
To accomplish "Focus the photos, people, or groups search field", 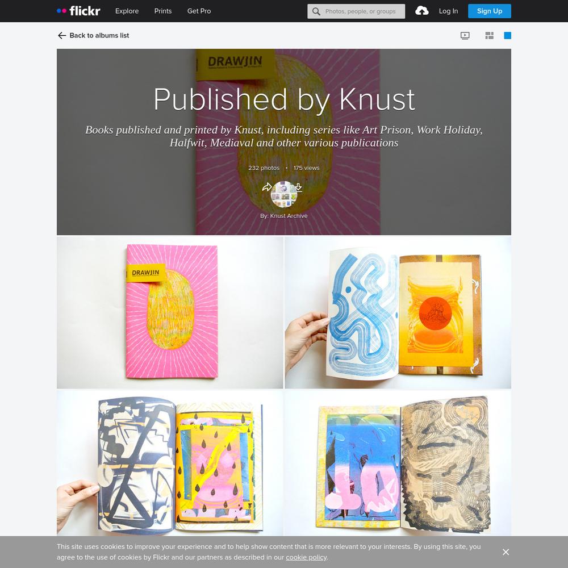I will [356, 11].
